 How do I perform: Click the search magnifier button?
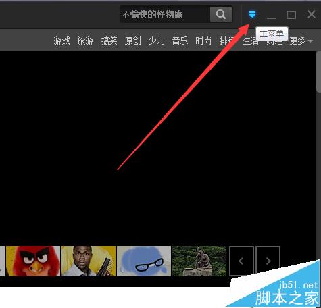tap(221, 14)
